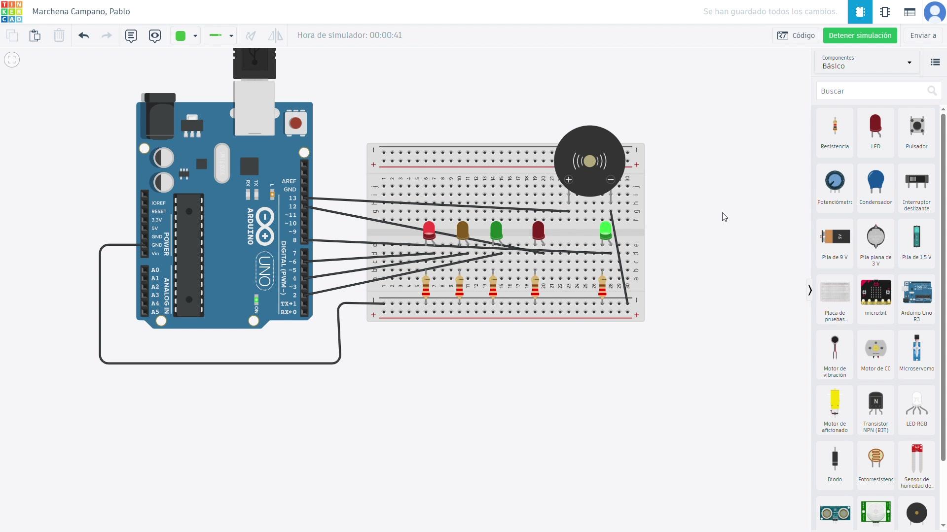Open component list table view
Image resolution: width=947 pixels, height=532 pixels.
pyautogui.click(x=910, y=12)
